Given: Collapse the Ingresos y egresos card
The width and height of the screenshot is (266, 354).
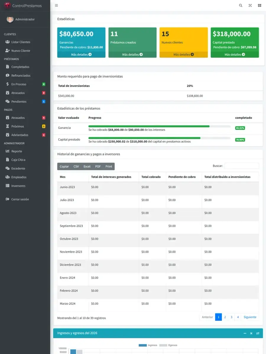Looking at the screenshot, I should pyautogui.click(x=245, y=333).
